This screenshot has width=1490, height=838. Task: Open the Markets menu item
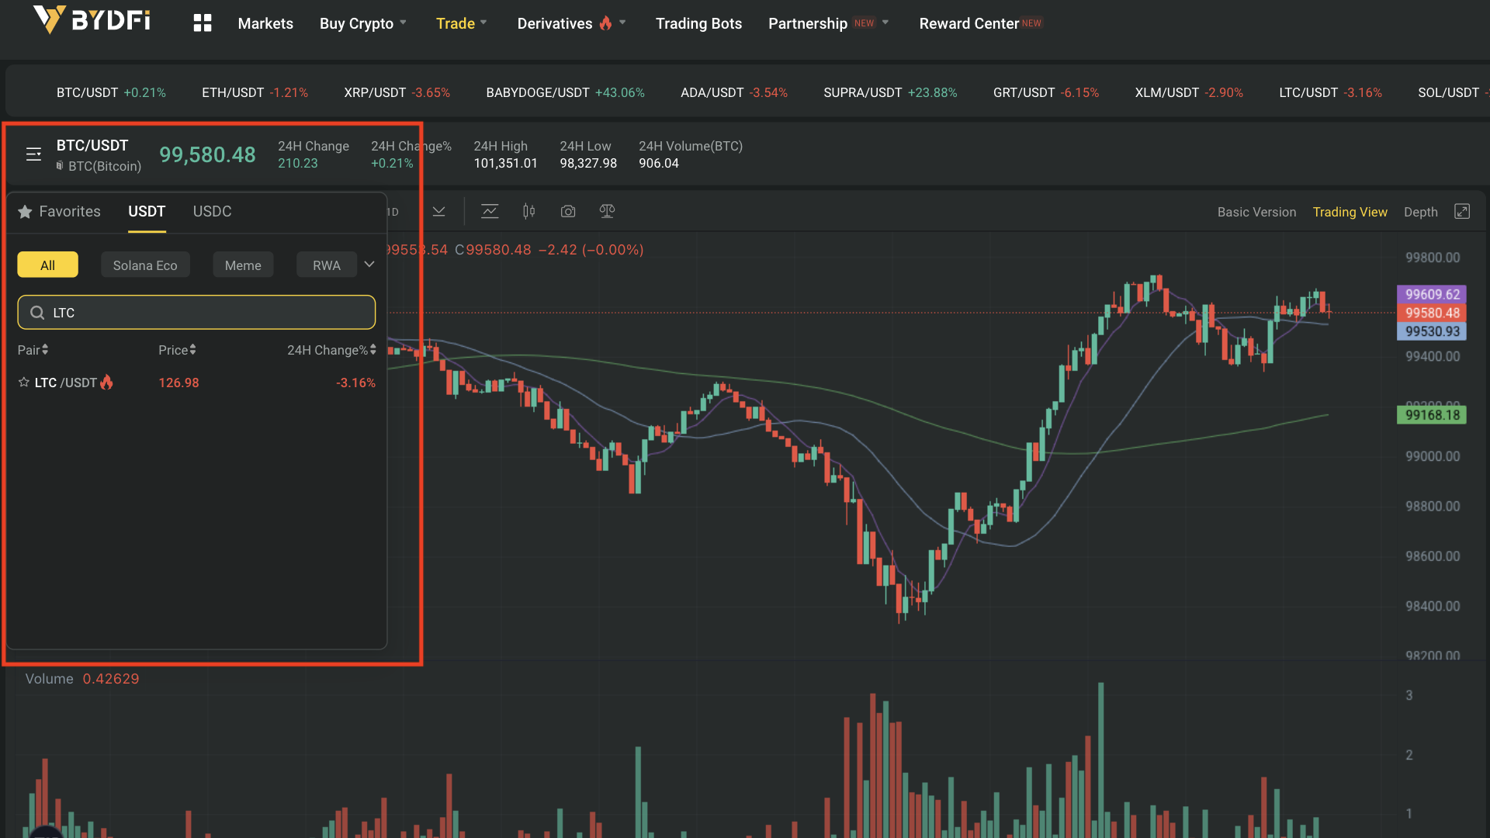(x=265, y=23)
